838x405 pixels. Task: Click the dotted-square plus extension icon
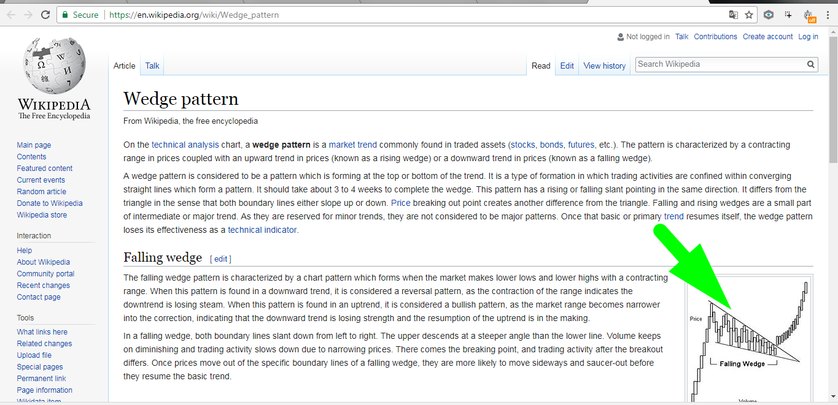789,15
